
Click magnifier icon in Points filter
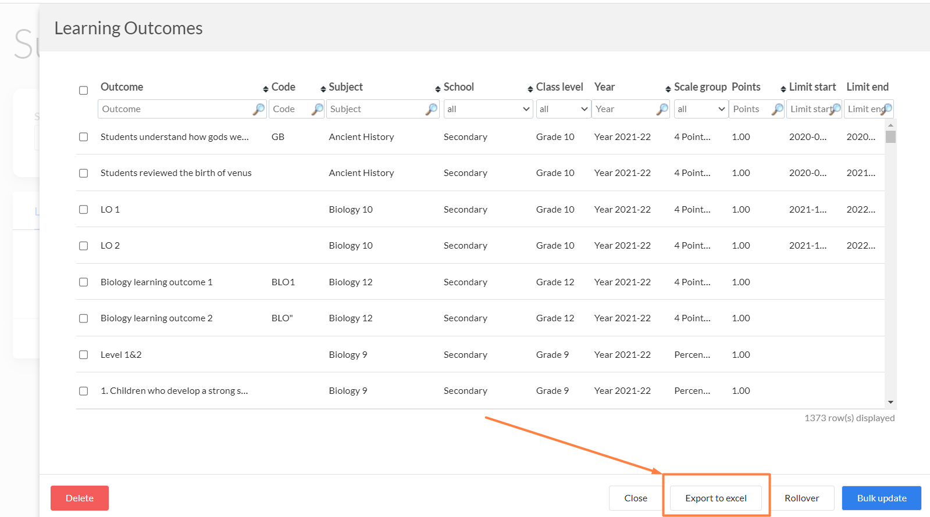tap(778, 109)
